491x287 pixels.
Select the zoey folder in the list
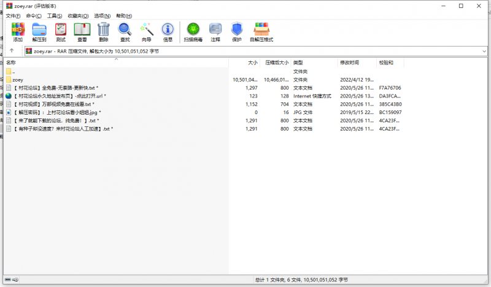18,80
